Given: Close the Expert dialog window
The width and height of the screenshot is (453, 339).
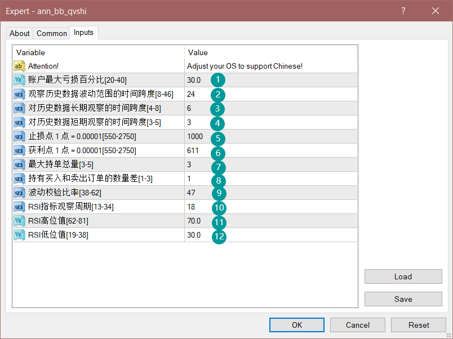Looking at the screenshot, I should pos(436,11).
